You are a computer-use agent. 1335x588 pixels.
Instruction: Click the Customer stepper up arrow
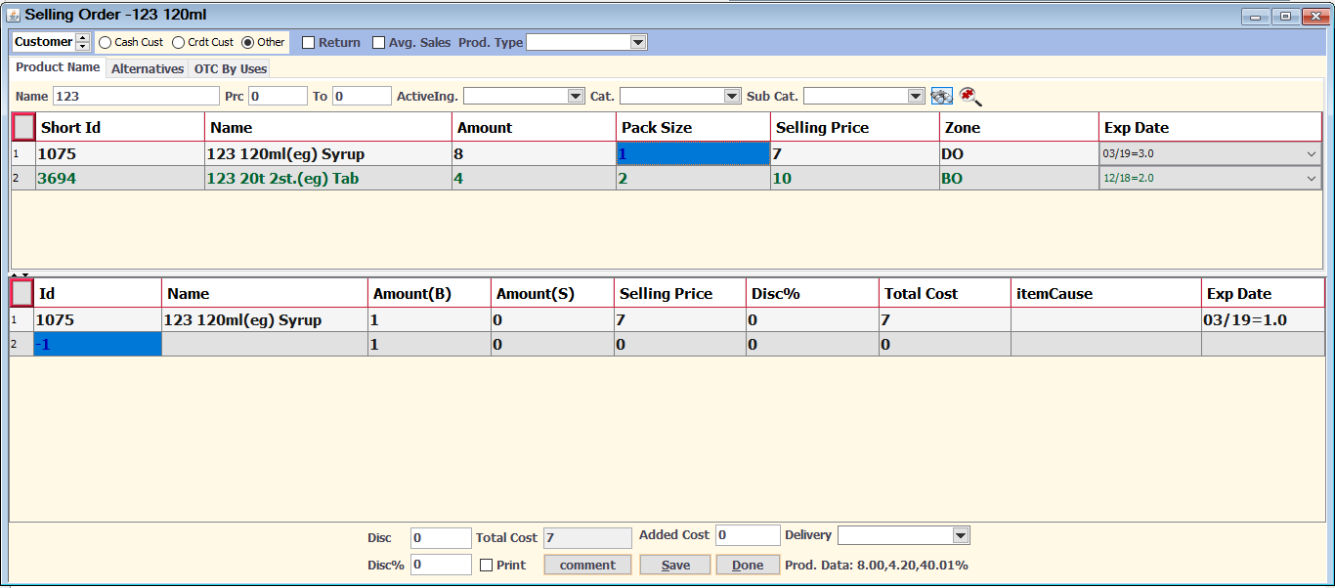click(x=82, y=38)
